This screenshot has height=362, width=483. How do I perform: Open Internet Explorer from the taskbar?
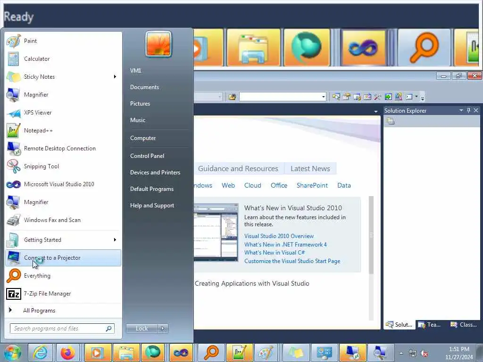tap(40, 353)
